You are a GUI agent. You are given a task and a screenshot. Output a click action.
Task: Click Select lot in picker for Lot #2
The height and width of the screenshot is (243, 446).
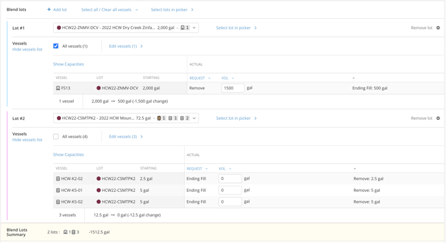233,118
